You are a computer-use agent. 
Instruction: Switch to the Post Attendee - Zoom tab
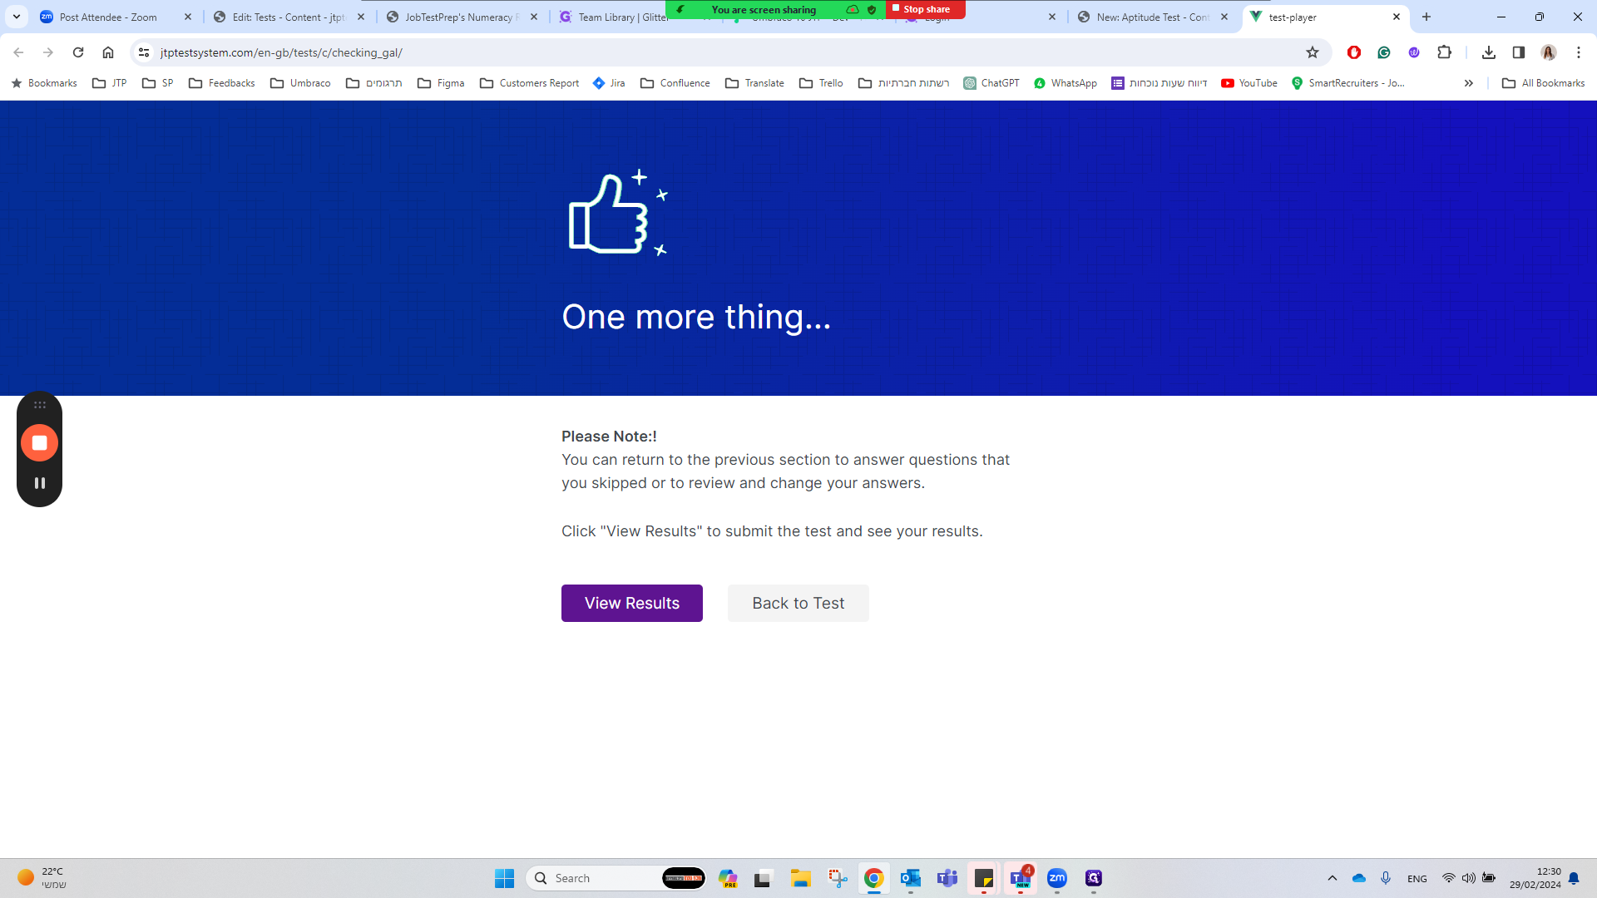click(x=108, y=17)
